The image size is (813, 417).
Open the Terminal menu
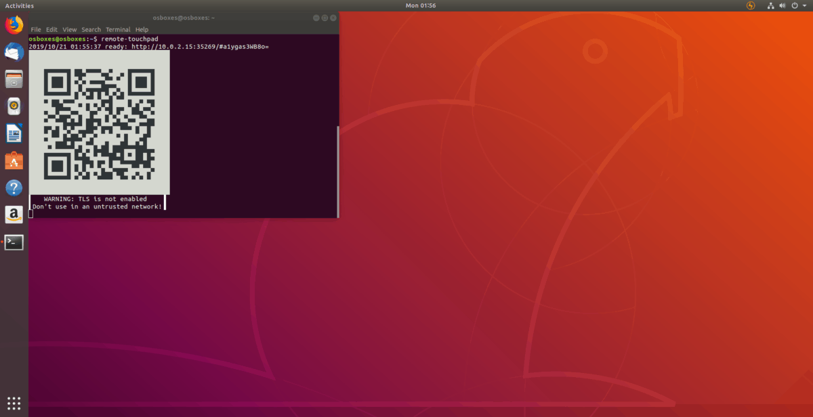118,29
